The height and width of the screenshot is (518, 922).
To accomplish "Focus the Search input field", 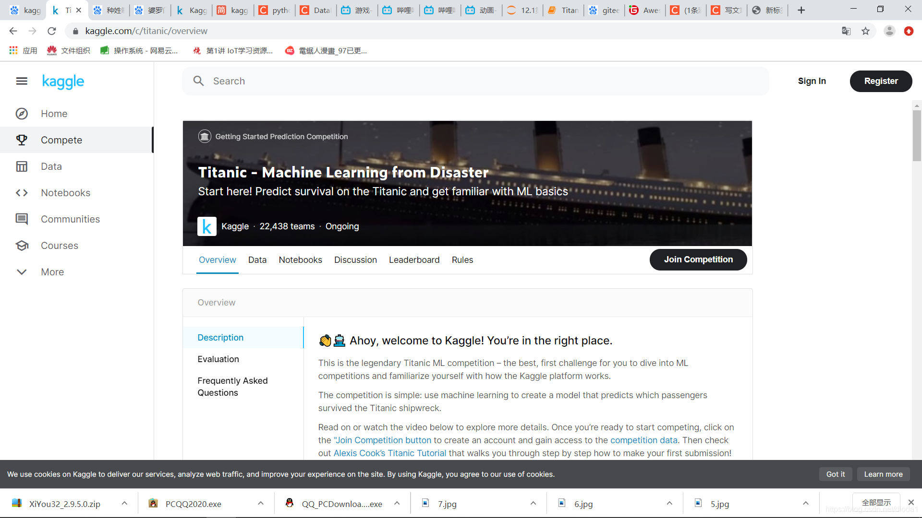I will tap(475, 81).
